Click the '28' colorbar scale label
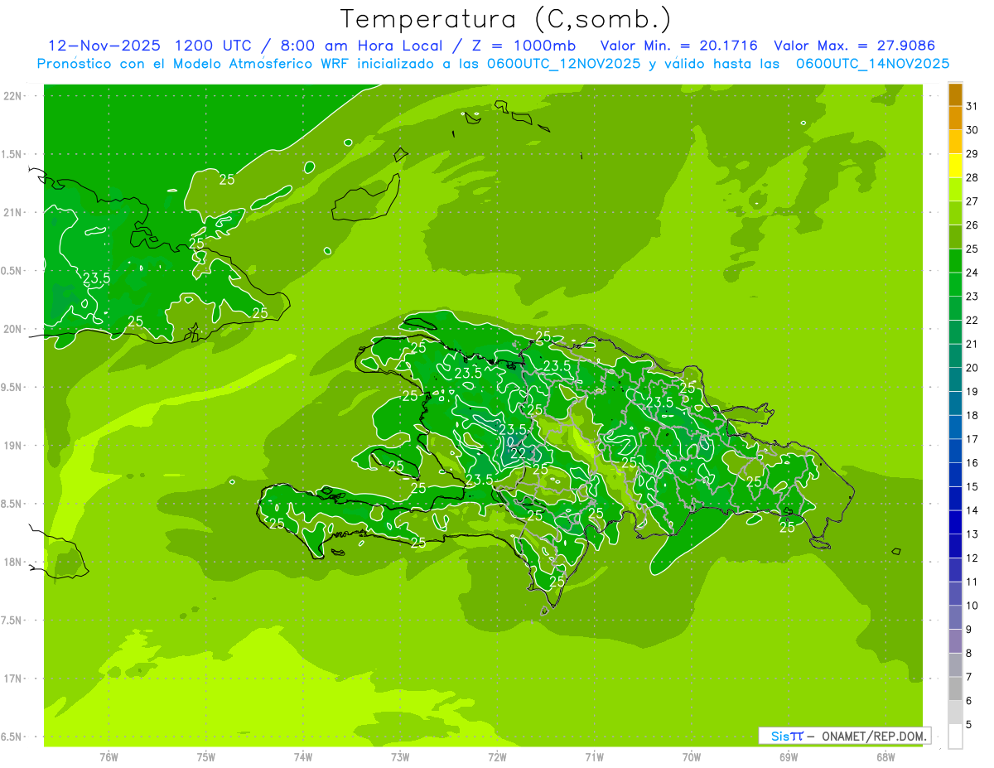994x768 pixels. 972,177
